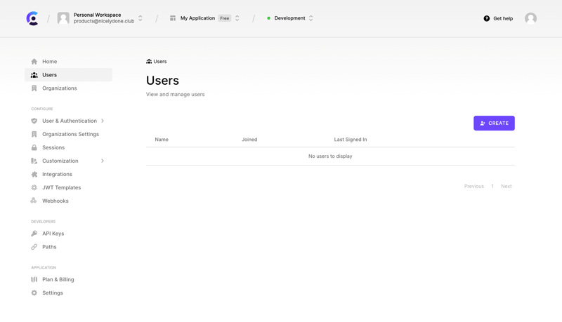Click the API Keys key icon
Screen dimensions: 562x322
pos(34,234)
